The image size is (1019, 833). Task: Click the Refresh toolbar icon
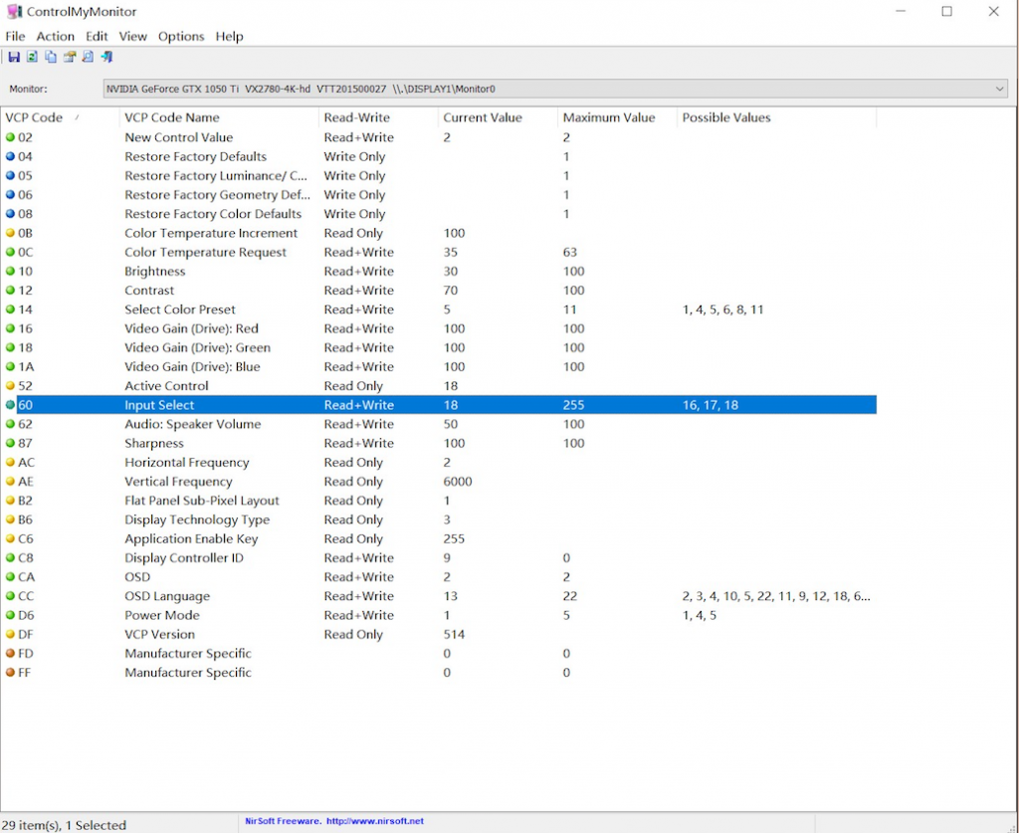[x=32, y=58]
